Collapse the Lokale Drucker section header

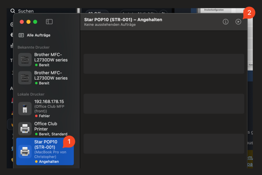click(x=31, y=94)
